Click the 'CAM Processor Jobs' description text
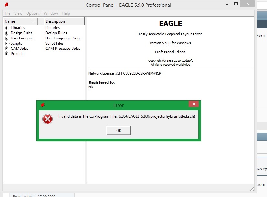 coord(62,49)
